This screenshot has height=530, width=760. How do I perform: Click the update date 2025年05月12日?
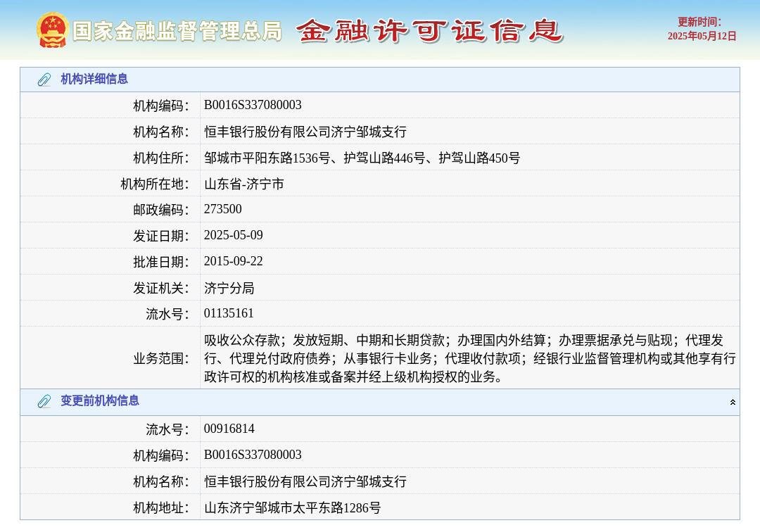[702, 37]
